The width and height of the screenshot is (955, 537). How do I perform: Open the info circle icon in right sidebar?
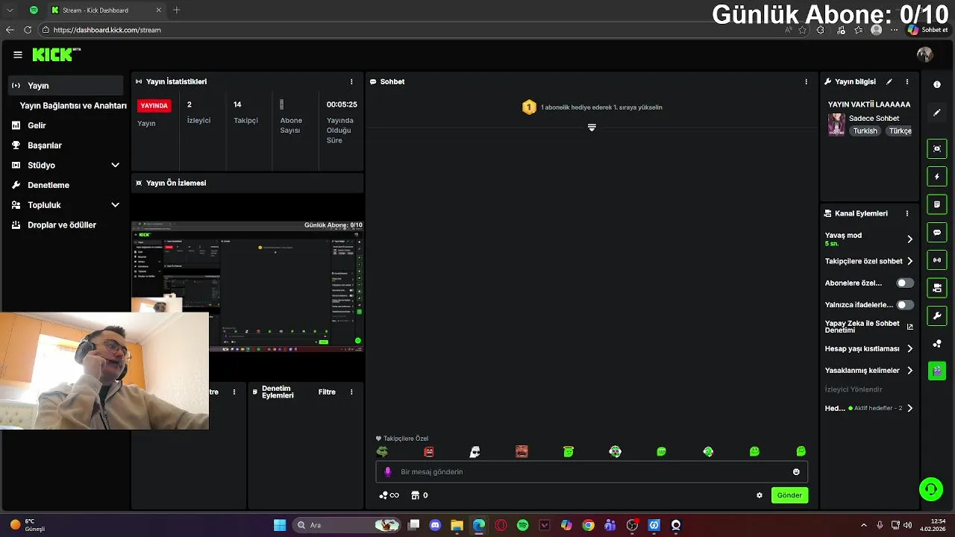[937, 85]
